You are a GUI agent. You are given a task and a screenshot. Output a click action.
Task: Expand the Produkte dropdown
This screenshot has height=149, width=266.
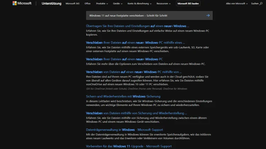pos(102,4)
